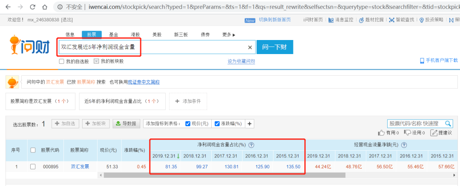Click the iwencai mascot logo
Image resolution: width=460 pixels, height=186 pixels.
[x=29, y=45]
